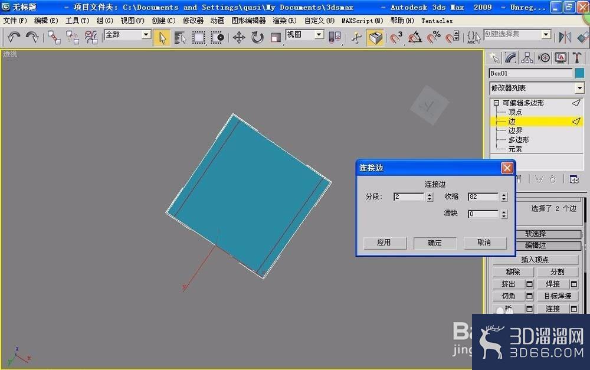The width and height of the screenshot is (590, 370).
Task: Toggle the Keyboard Shortcut Override cube icon
Action: tap(375, 38)
